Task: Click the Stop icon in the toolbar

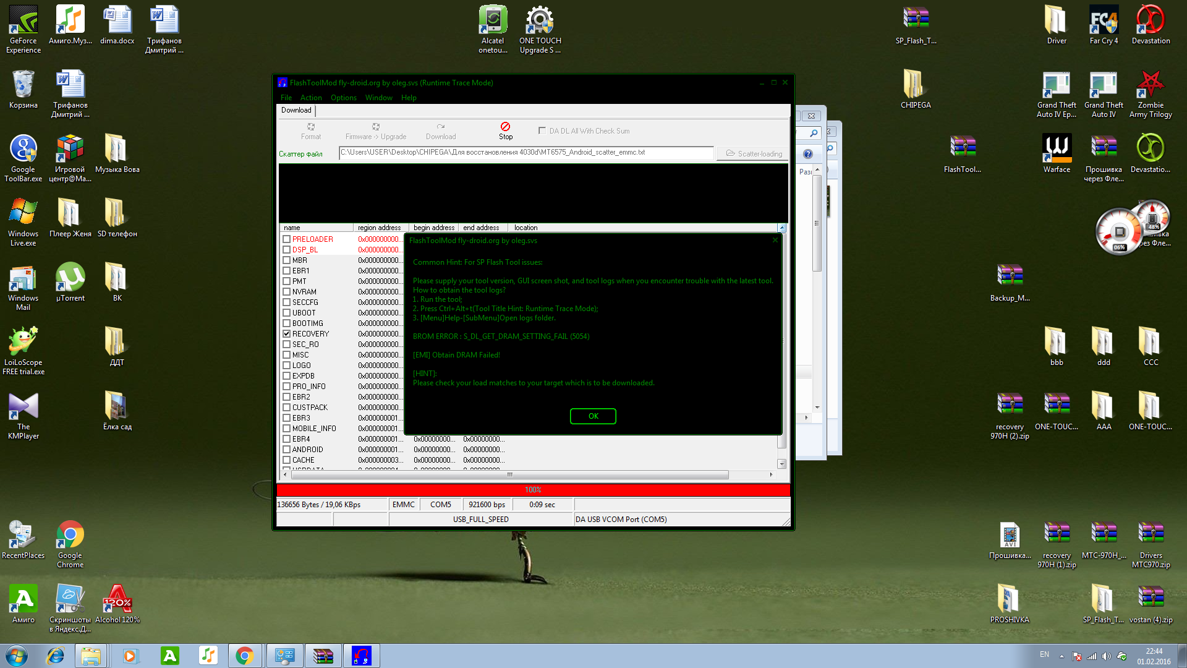Action: [505, 127]
